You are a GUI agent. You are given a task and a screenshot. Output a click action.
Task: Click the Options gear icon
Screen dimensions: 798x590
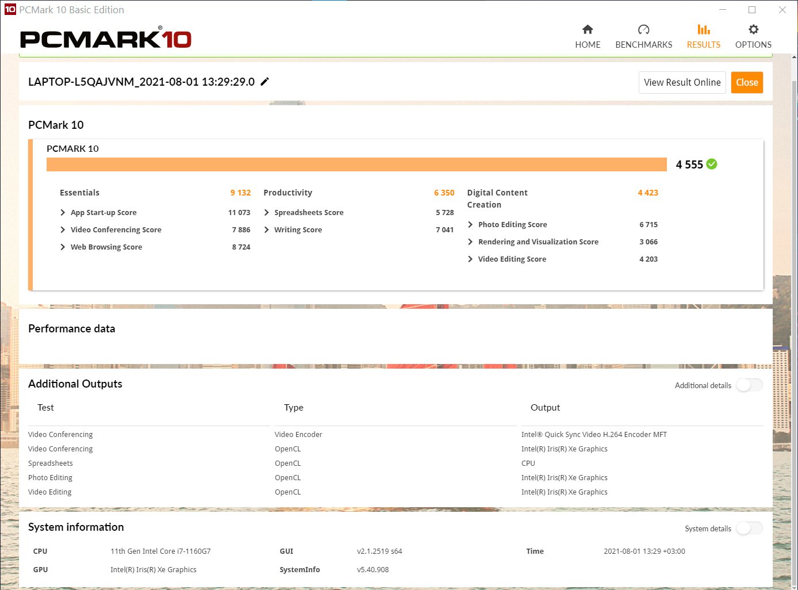pyautogui.click(x=753, y=29)
